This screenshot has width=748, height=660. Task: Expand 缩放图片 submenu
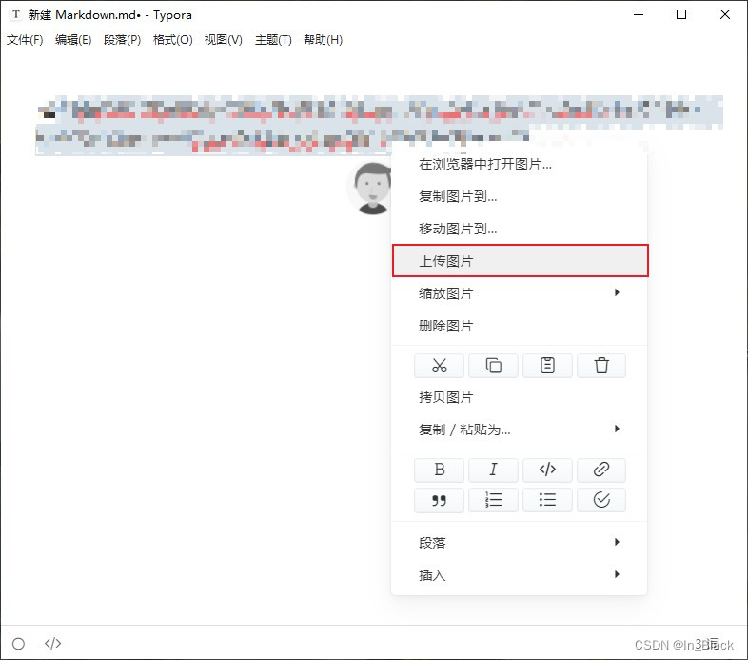(x=519, y=293)
